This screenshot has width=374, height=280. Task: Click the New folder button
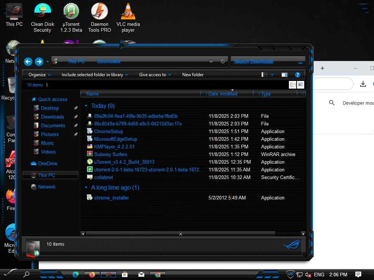(193, 75)
